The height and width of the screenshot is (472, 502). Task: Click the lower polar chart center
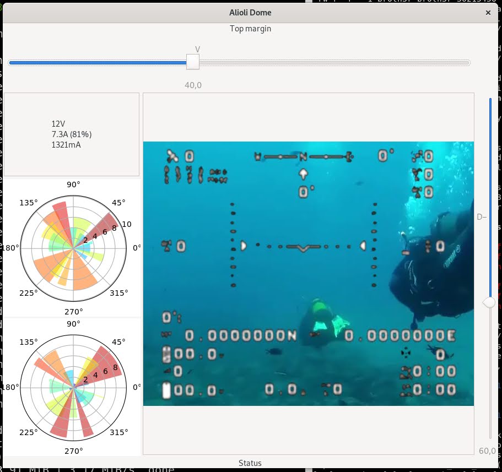coord(73,387)
